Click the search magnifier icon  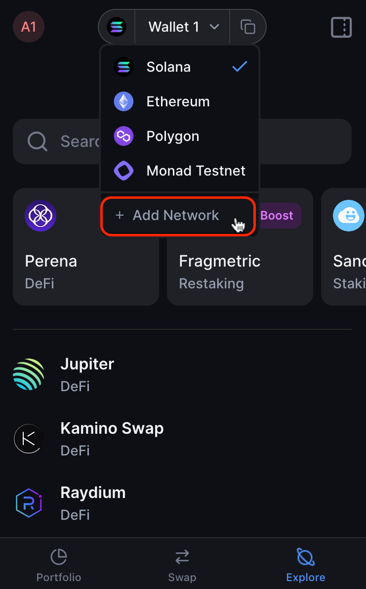pos(37,141)
